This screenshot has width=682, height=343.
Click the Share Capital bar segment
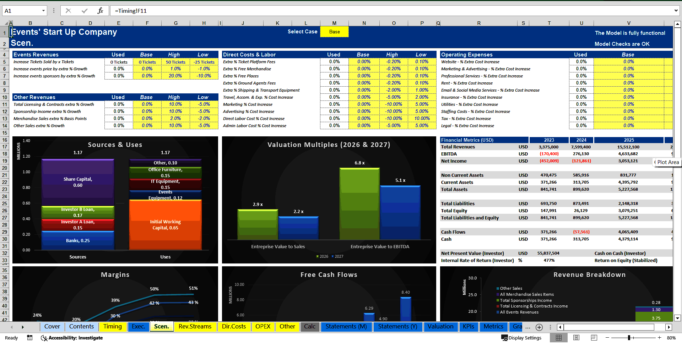[78, 182]
